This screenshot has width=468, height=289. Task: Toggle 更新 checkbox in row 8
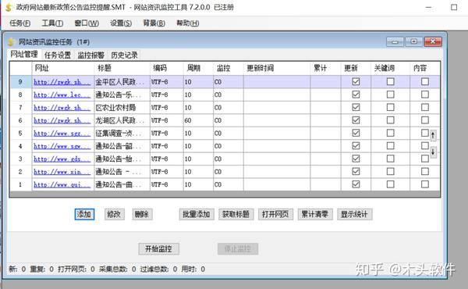(356, 95)
